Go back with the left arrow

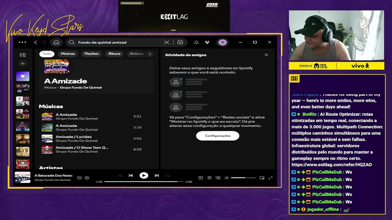tap(36, 42)
